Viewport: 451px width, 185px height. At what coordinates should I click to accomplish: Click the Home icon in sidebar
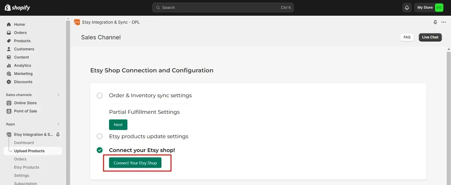[x=9, y=24]
